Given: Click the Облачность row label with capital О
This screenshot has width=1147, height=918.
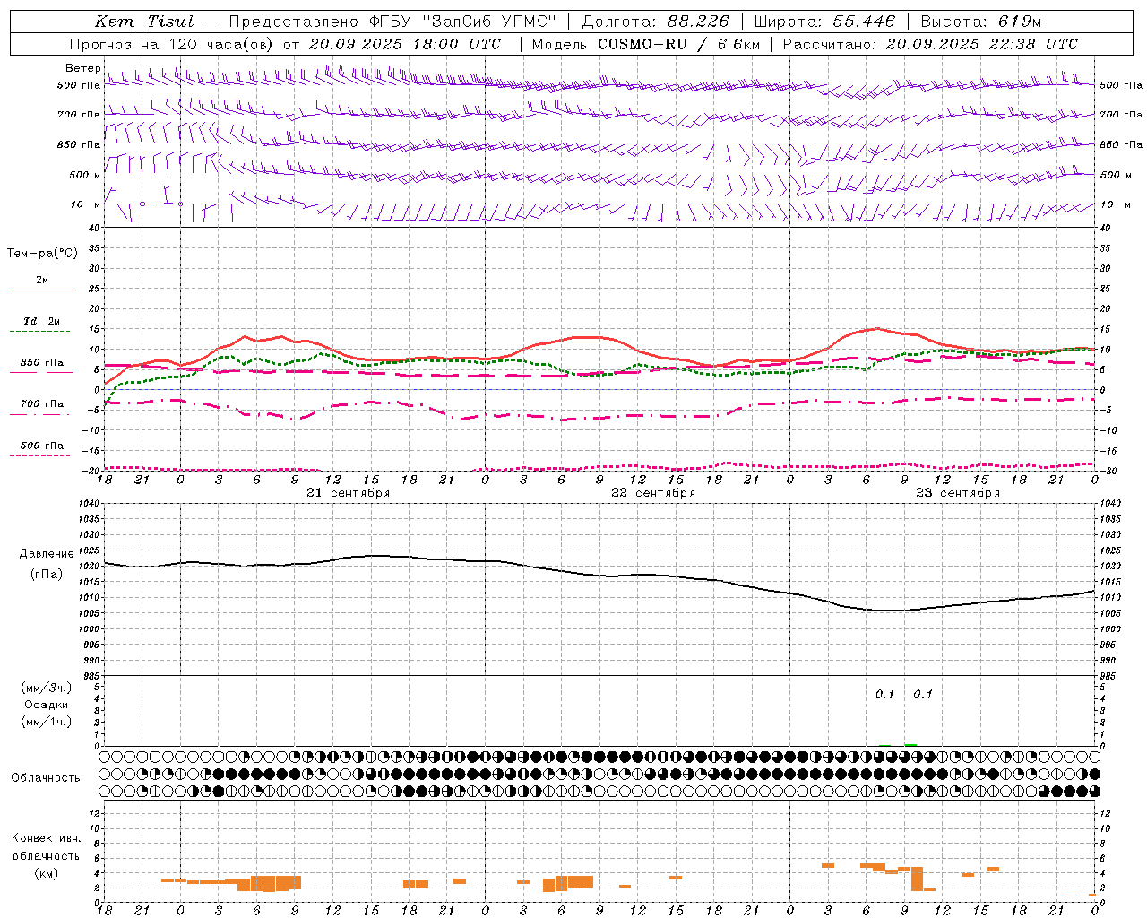Looking at the screenshot, I should click(46, 778).
